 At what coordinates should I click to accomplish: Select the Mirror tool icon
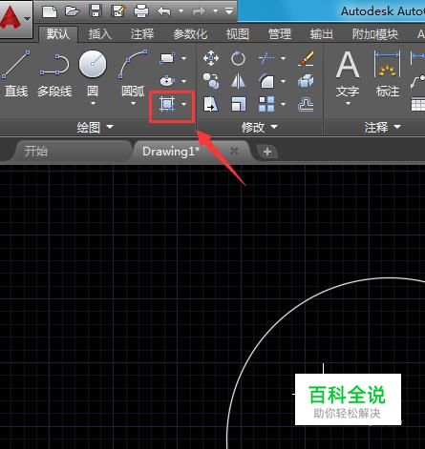(238, 81)
